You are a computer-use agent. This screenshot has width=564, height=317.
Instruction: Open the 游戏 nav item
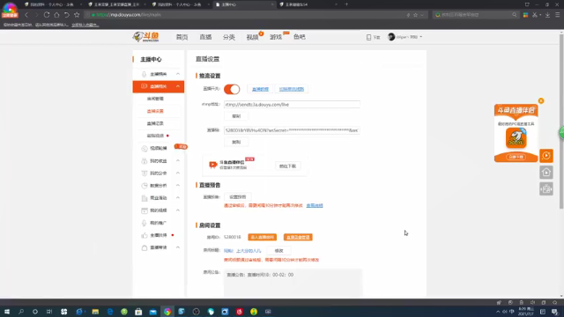(276, 37)
